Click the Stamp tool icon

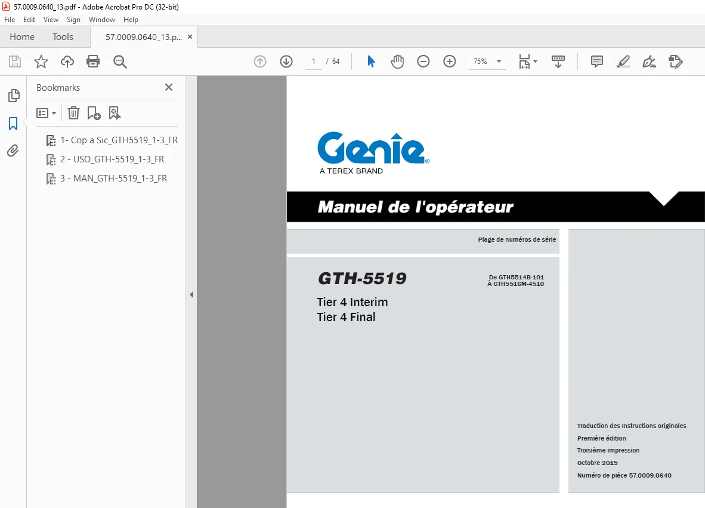(675, 61)
